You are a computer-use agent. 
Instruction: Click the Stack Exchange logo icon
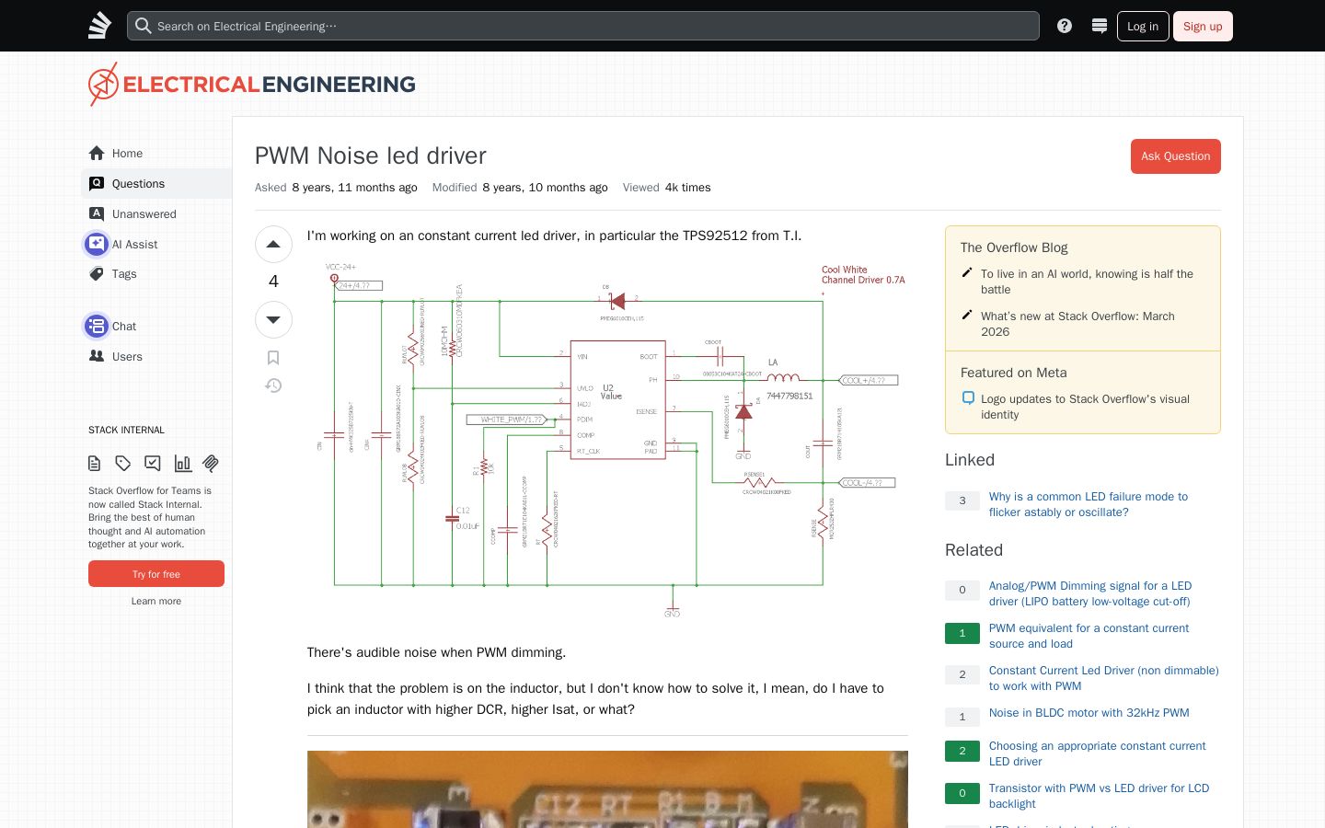pyautogui.click(x=99, y=26)
